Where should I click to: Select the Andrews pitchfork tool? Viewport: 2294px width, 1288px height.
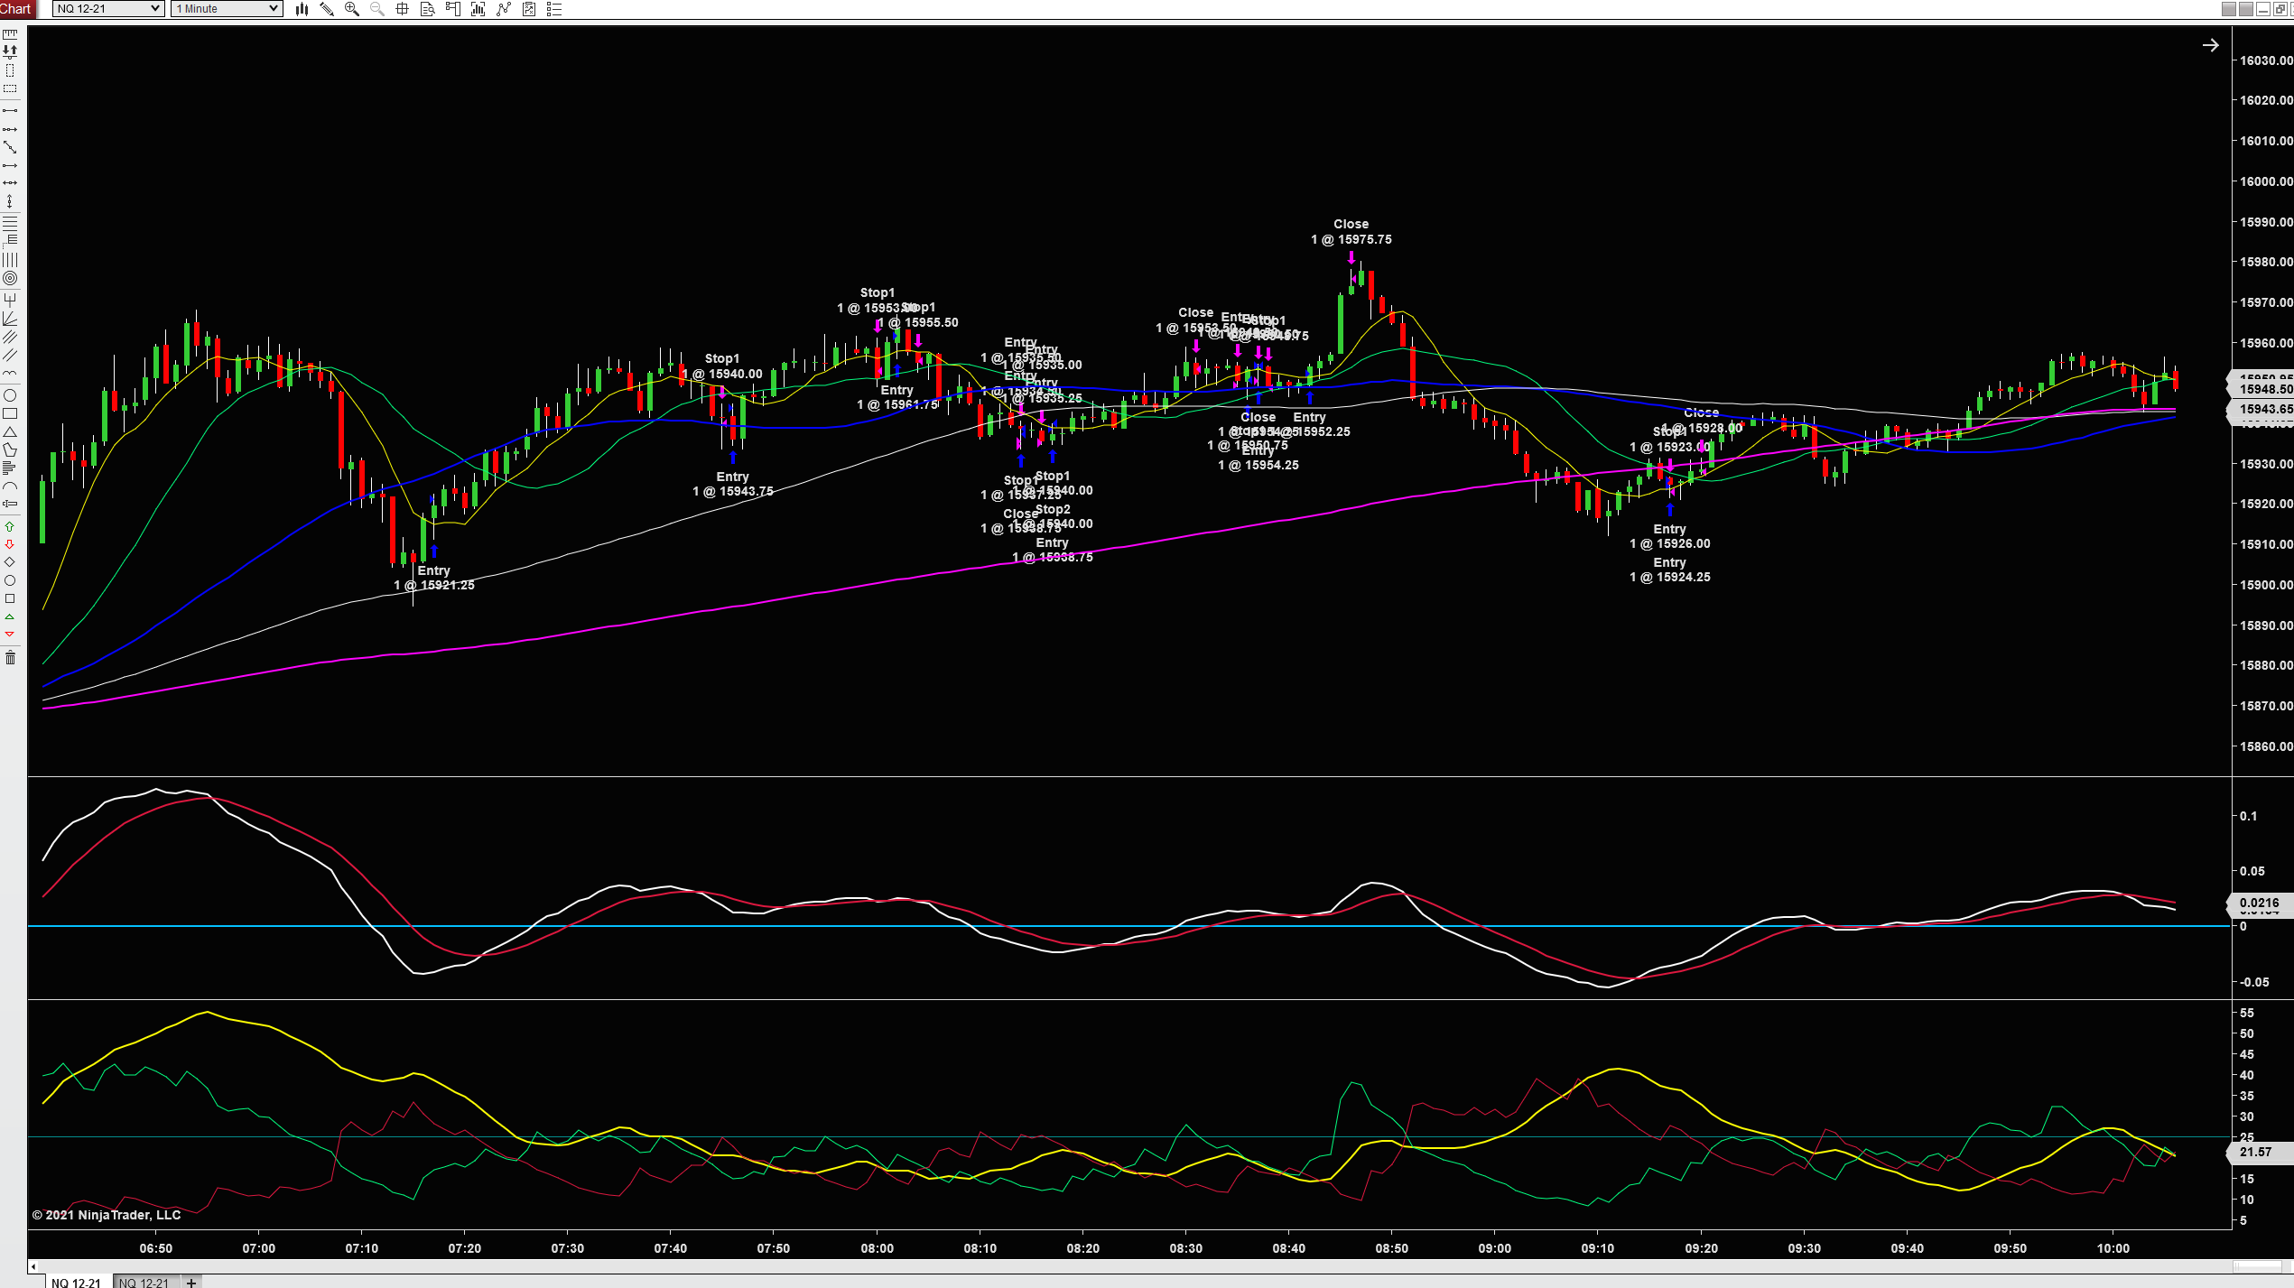click(x=10, y=299)
